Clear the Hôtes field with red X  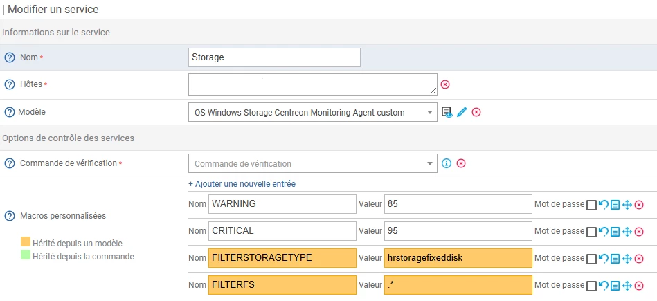click(x=445, y=84)
